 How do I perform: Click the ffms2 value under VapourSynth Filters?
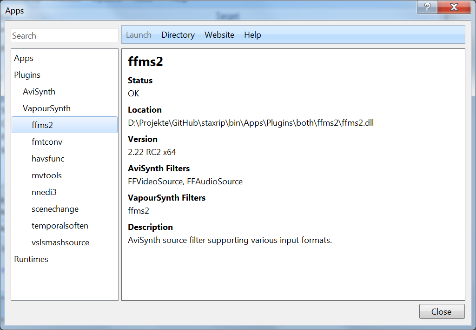[x=139, y=210]
